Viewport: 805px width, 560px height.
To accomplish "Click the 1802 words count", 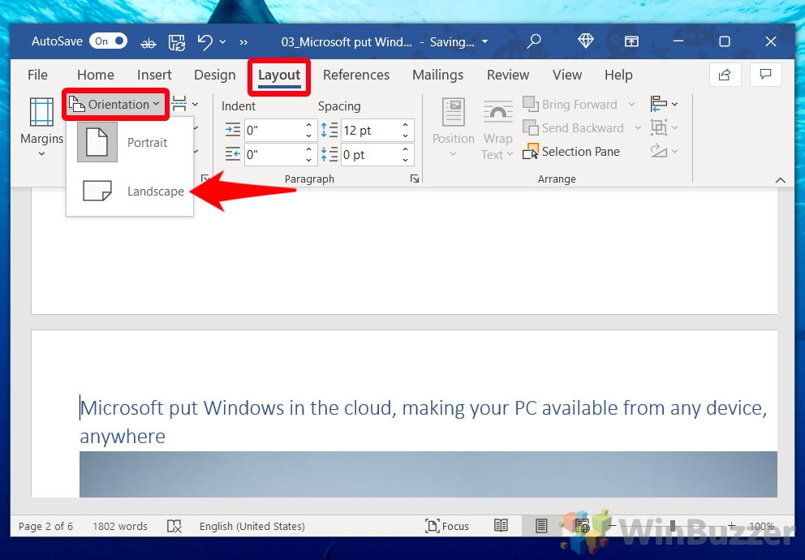I will (x=119, y=526).
